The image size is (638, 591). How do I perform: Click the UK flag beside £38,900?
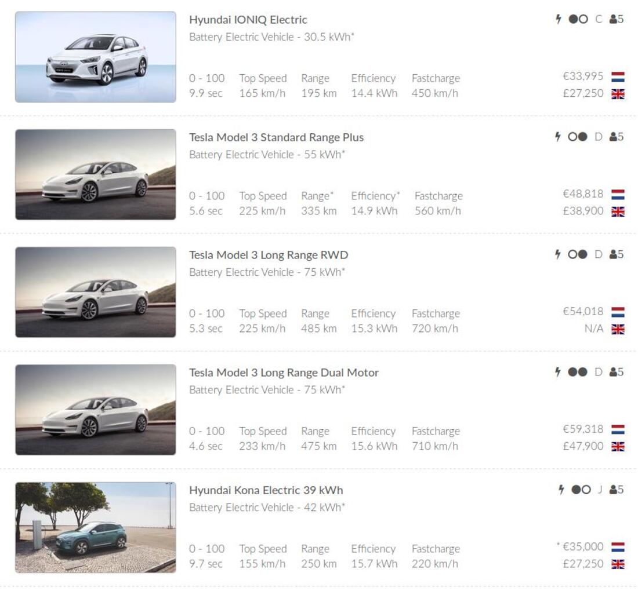[618, 211]
